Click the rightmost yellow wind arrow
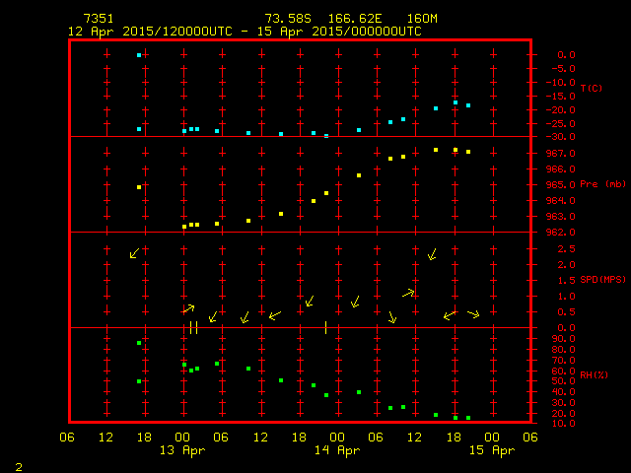 (473, 314)
